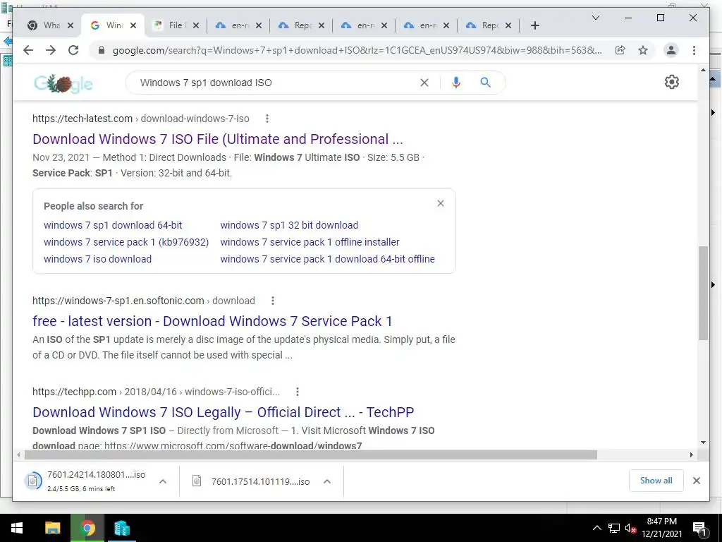Viewport: 722px width, 542px height.
Task: Click Chrome icon in taskbar
Action: [87, 528]
